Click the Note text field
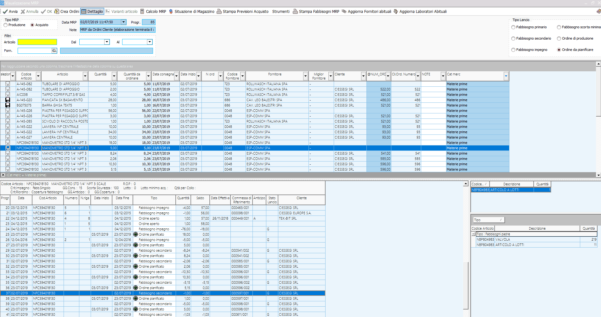The image size is (601, 317). [x=117, y=30]
